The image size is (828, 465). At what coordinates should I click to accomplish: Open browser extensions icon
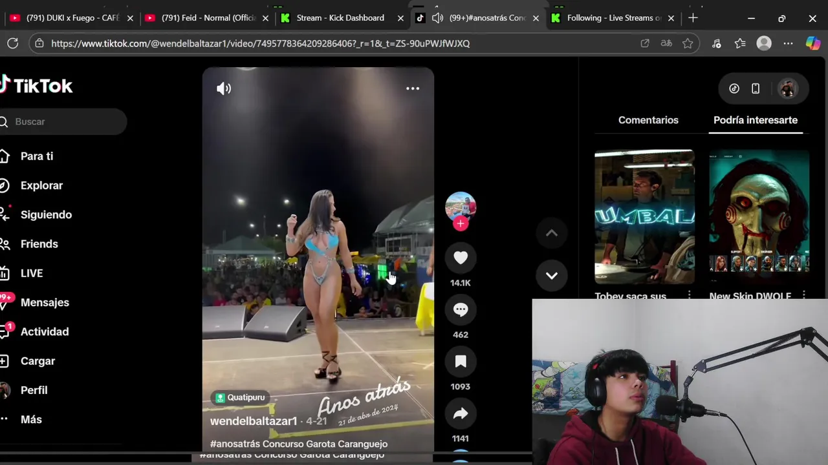click(x=717, y=43)
